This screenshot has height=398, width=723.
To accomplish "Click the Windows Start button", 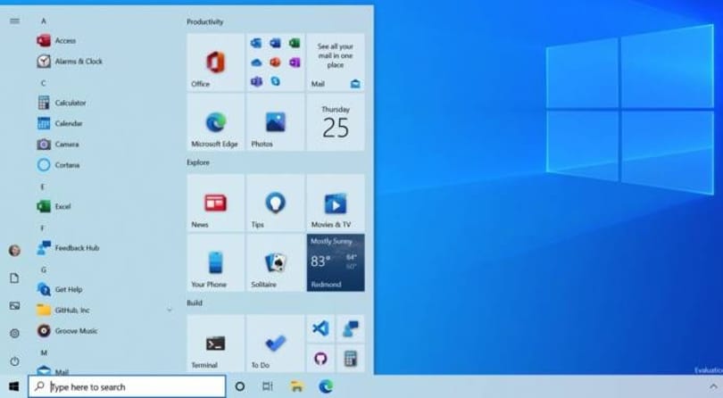I will pos(13,386).
